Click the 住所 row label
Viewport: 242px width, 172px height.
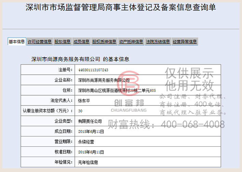(67, 90)
